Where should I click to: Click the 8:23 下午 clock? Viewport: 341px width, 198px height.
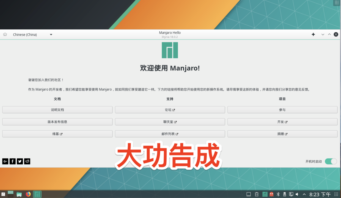[x=320, y=194]
